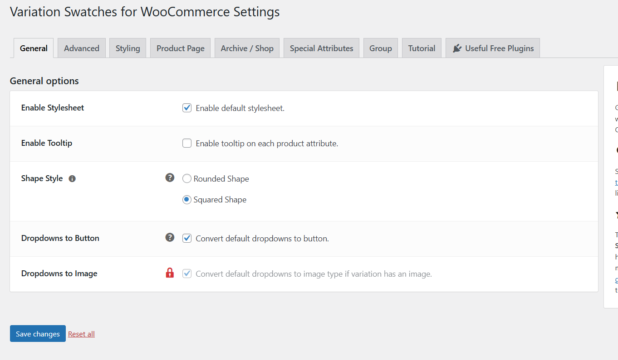Toggle Convert default dropdowns to button checkbox
Viewport: 618px width, 360px height.
point(187,238)
